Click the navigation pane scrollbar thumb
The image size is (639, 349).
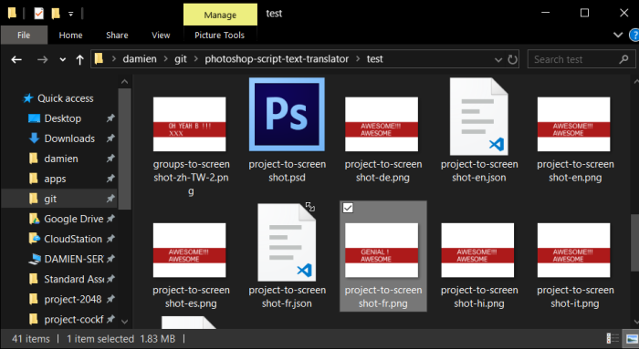[125, 149]
